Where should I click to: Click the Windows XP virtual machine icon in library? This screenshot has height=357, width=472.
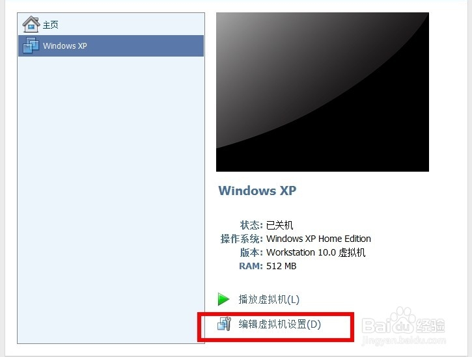(31, 46)
